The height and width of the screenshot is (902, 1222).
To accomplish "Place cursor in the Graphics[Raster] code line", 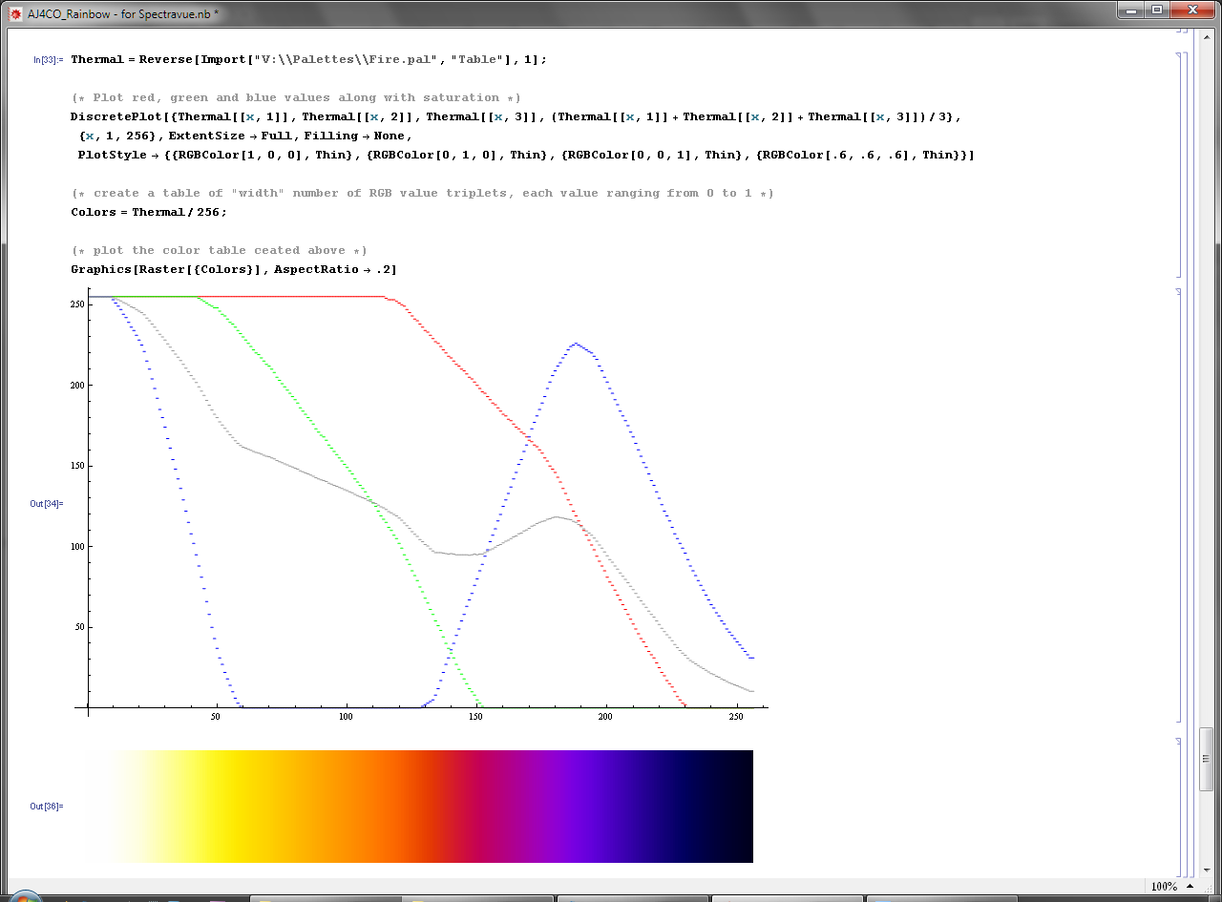I will (233, 269).
